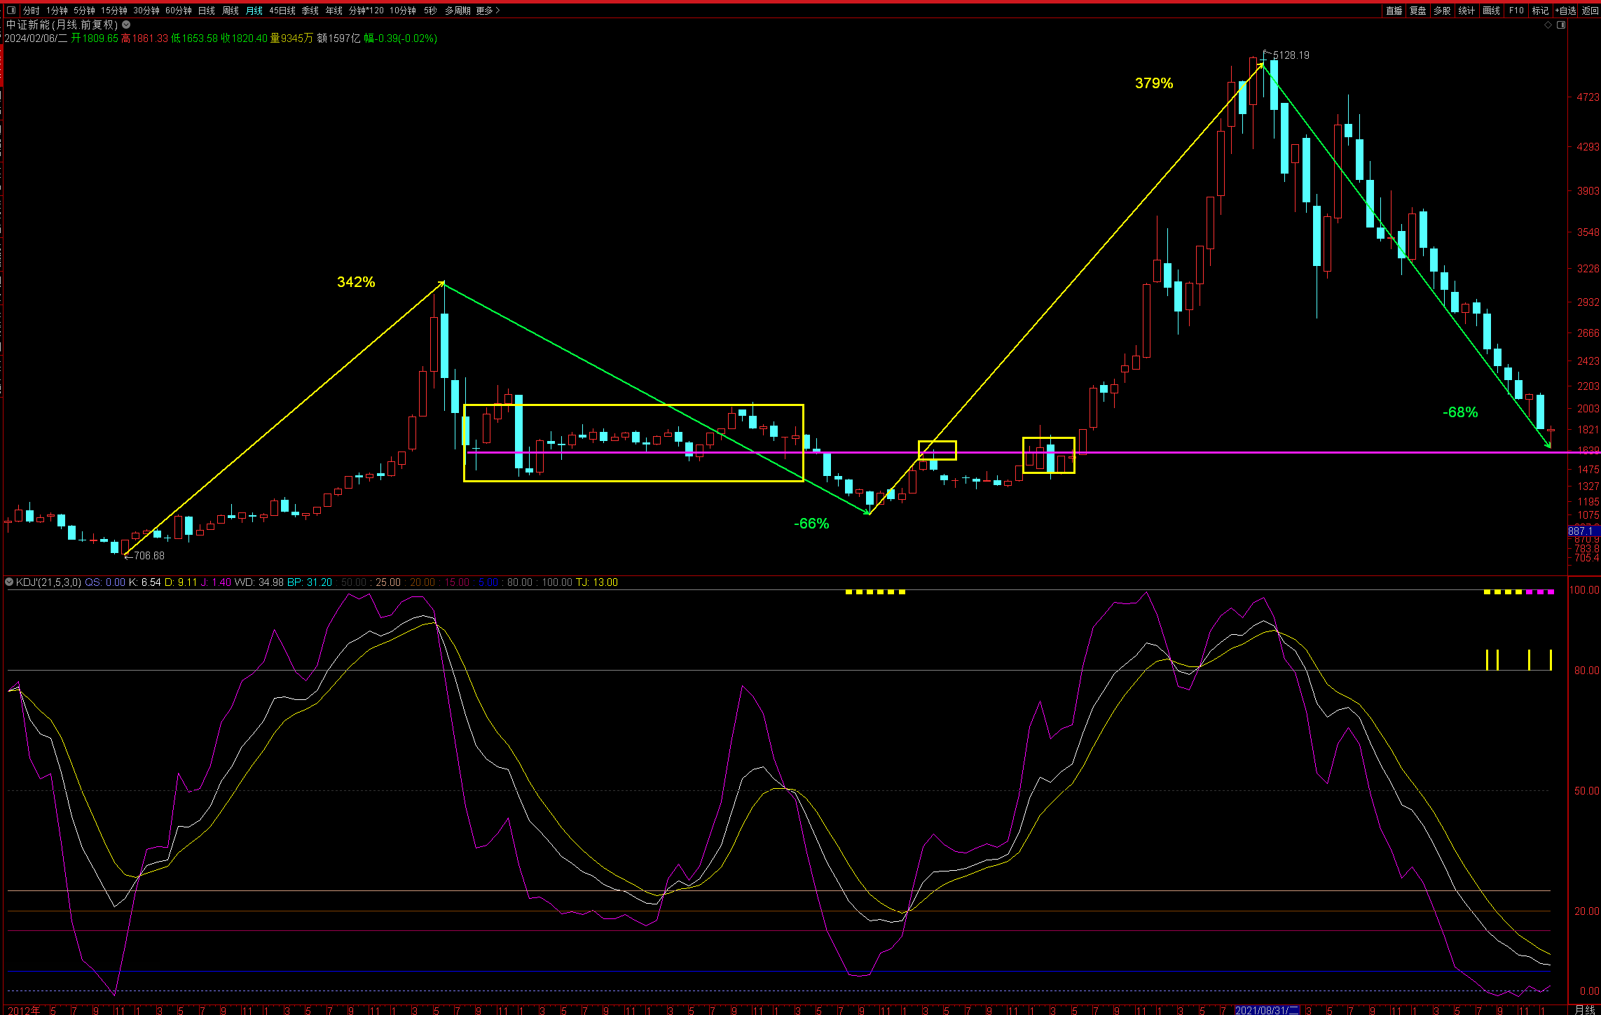
Task: Toggle left sidebar panel icon
Action: [x=11, y=10]
